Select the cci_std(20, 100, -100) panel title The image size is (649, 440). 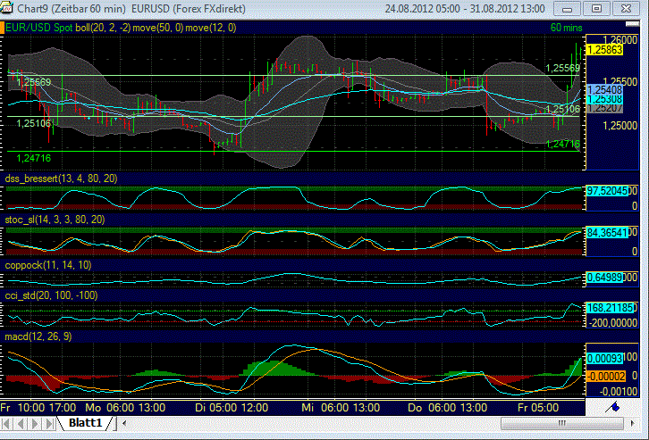point(51,295)
